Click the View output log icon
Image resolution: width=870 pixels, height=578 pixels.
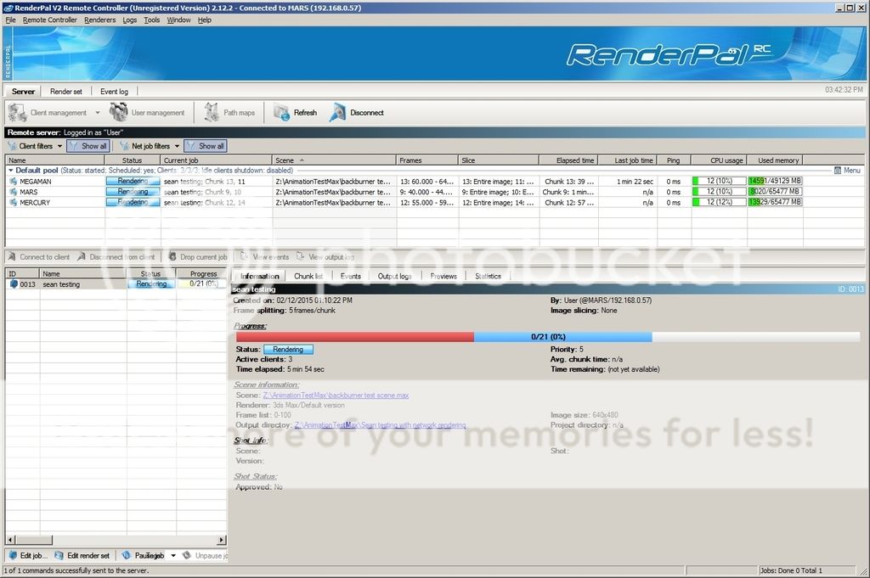click(301, 256)
